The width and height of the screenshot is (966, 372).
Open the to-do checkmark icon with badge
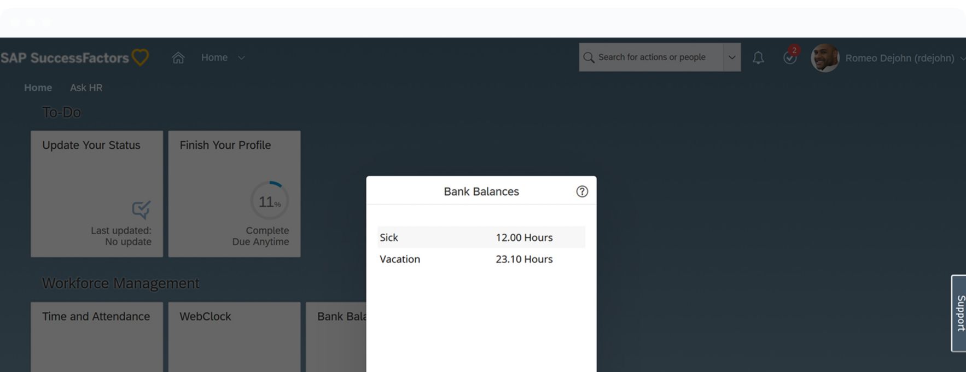tap(790, 57)
